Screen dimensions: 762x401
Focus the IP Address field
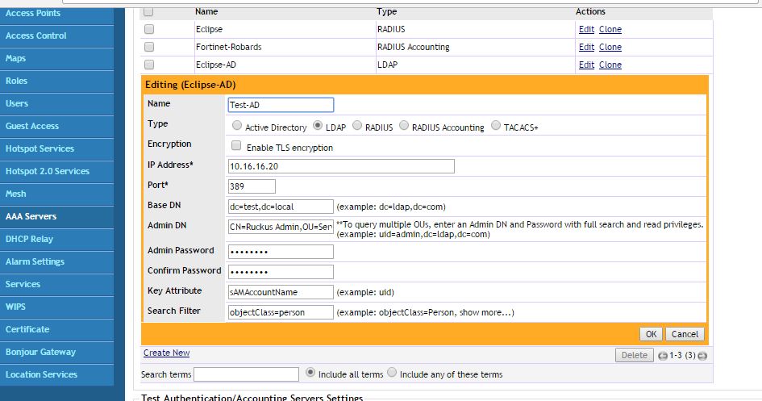(341, 166)
